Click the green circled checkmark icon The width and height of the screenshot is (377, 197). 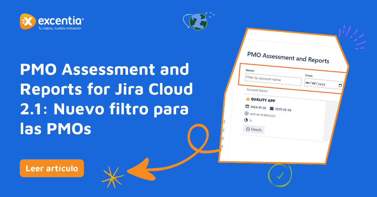point(280,176)
